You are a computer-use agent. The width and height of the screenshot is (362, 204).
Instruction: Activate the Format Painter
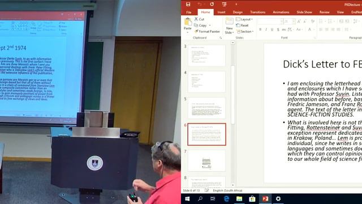207,31
